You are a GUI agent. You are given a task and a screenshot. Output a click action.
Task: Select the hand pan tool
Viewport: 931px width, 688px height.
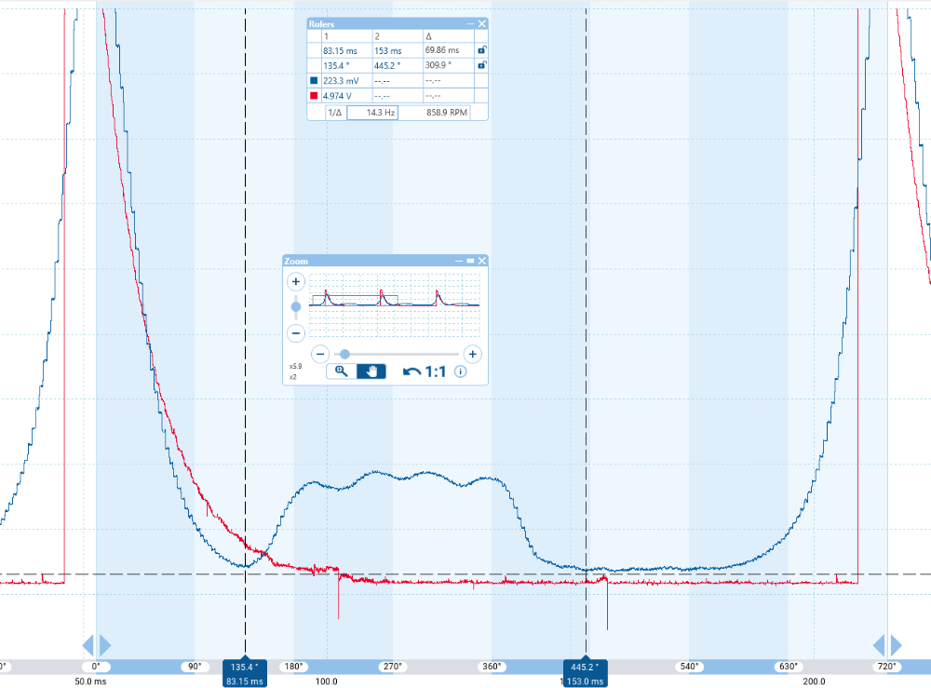[372, 371]
